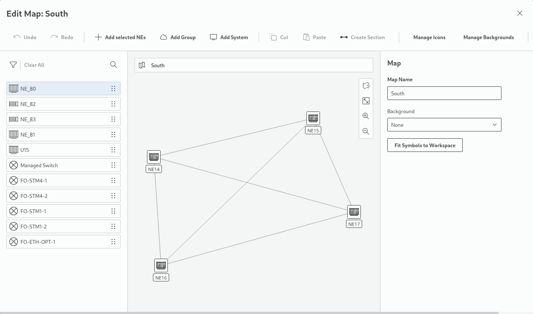Click the zoom in icon on map
This screenshot has height=314, width=533.
(x=366, y=116)
